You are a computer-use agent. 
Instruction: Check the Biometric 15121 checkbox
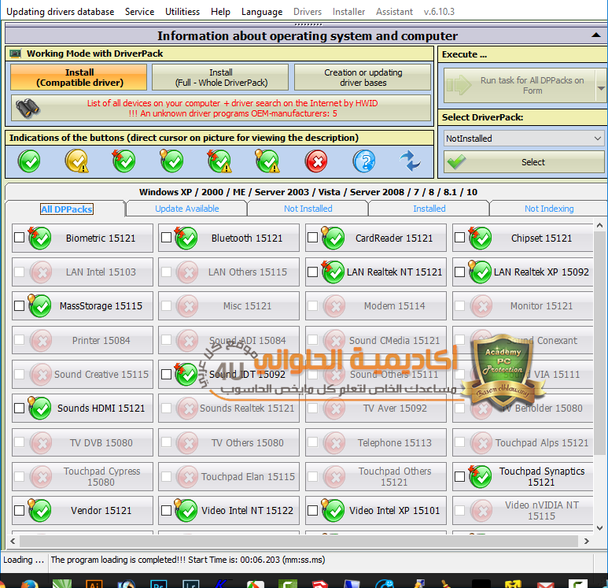click(x=19, y=239)
